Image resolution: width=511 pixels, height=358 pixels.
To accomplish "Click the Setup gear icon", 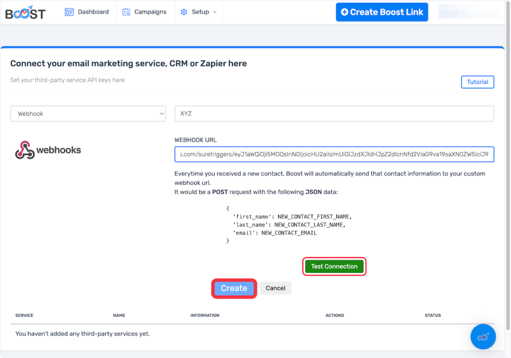I will [184, 12].
